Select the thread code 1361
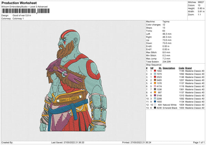 point(182,89)
